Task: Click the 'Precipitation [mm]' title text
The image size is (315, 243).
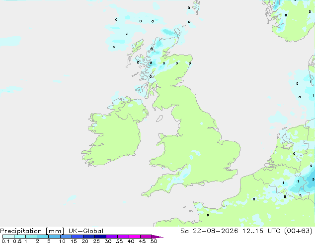Action: [32, 231]
